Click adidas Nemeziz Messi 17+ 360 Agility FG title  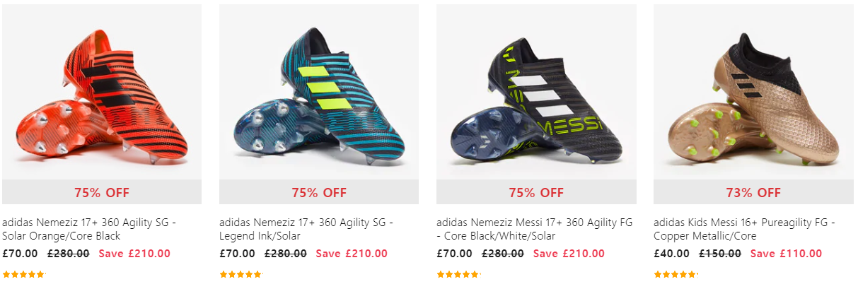point(535,229)
